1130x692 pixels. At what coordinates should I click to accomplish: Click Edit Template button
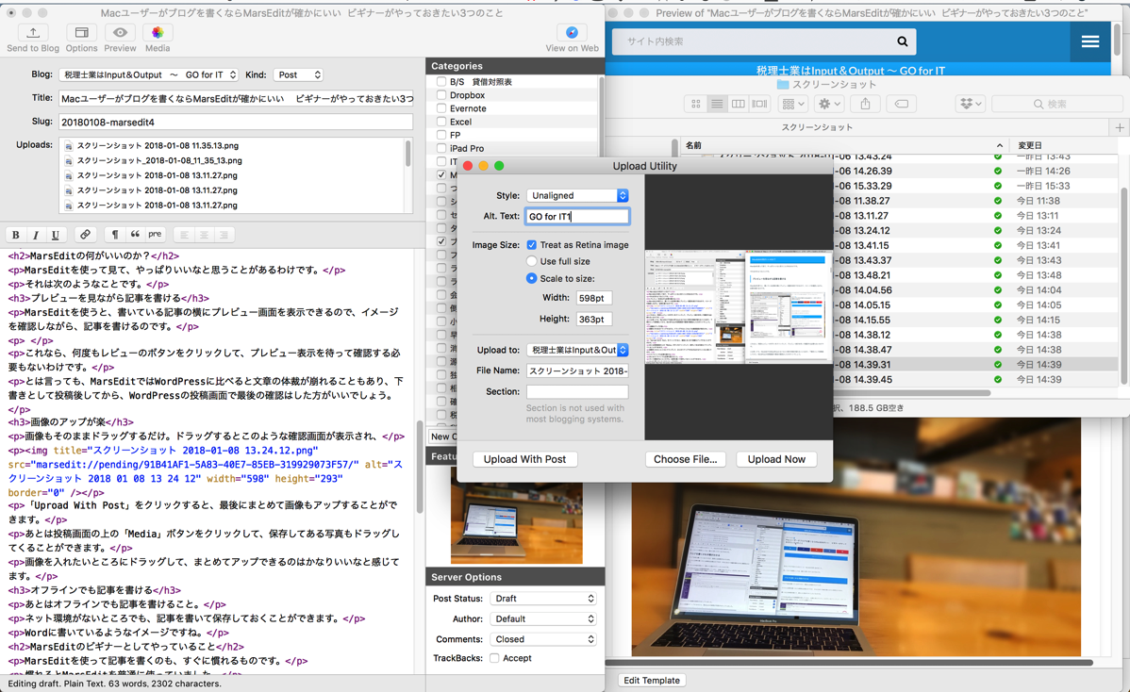652,681
